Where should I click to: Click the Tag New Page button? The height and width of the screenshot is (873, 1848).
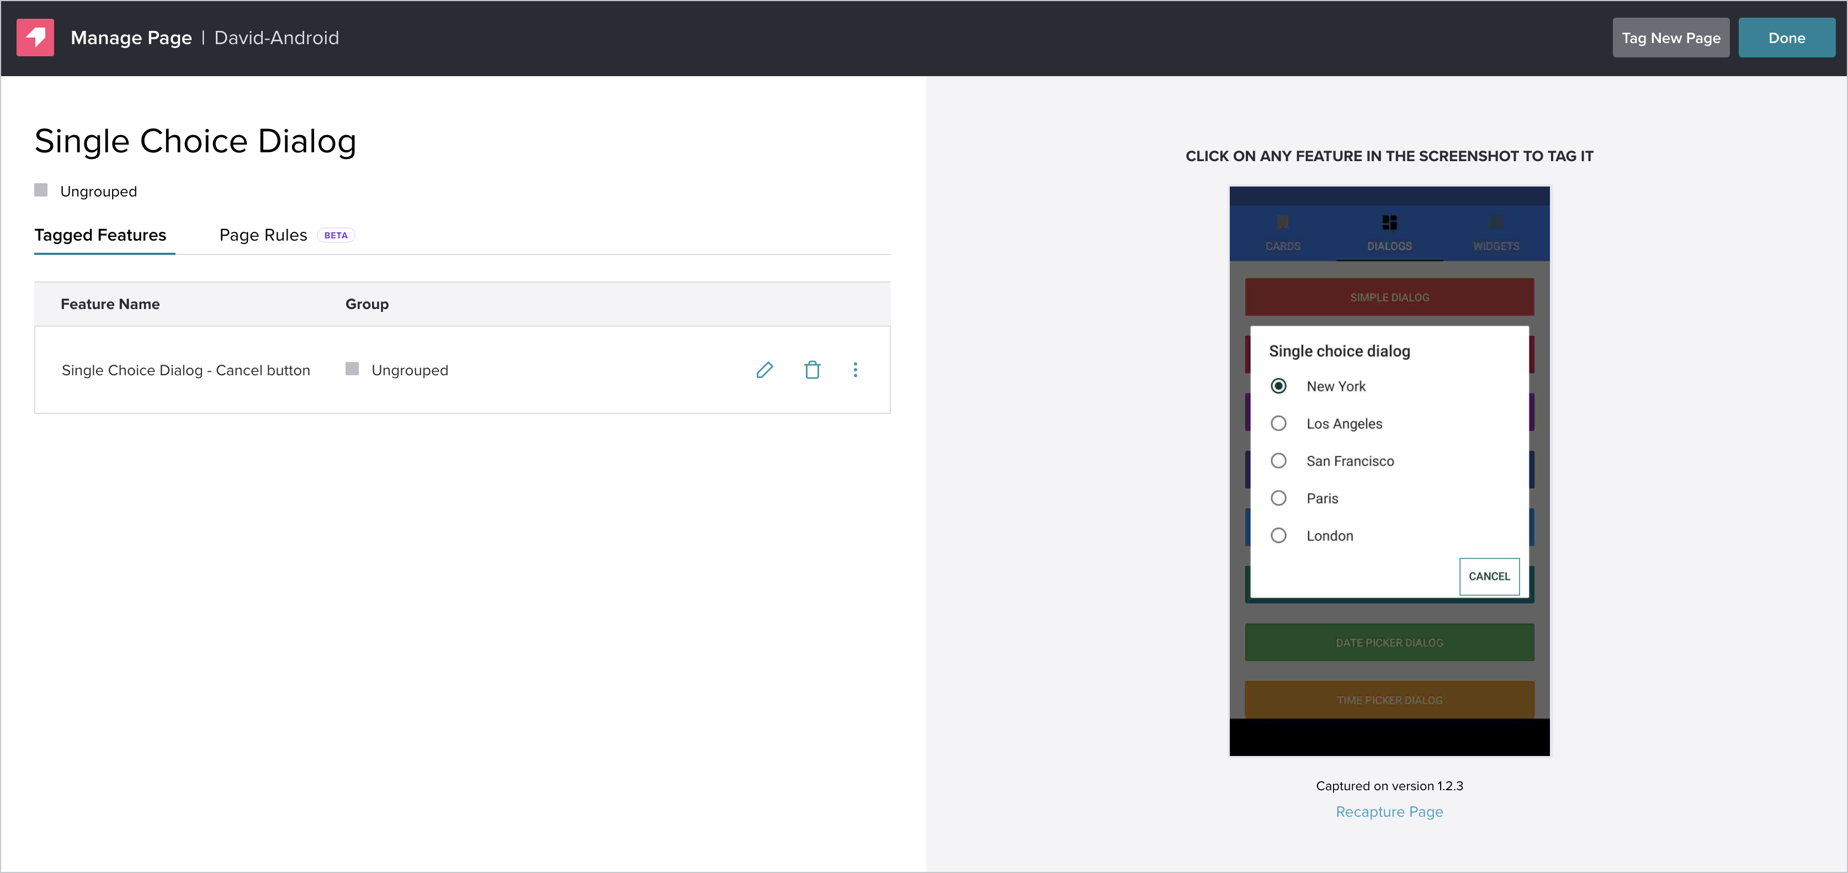coord(1670,38)
